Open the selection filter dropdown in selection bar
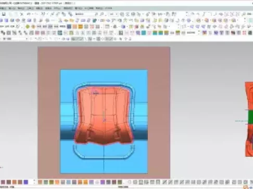The image size is (253, 189). [14, 39]
